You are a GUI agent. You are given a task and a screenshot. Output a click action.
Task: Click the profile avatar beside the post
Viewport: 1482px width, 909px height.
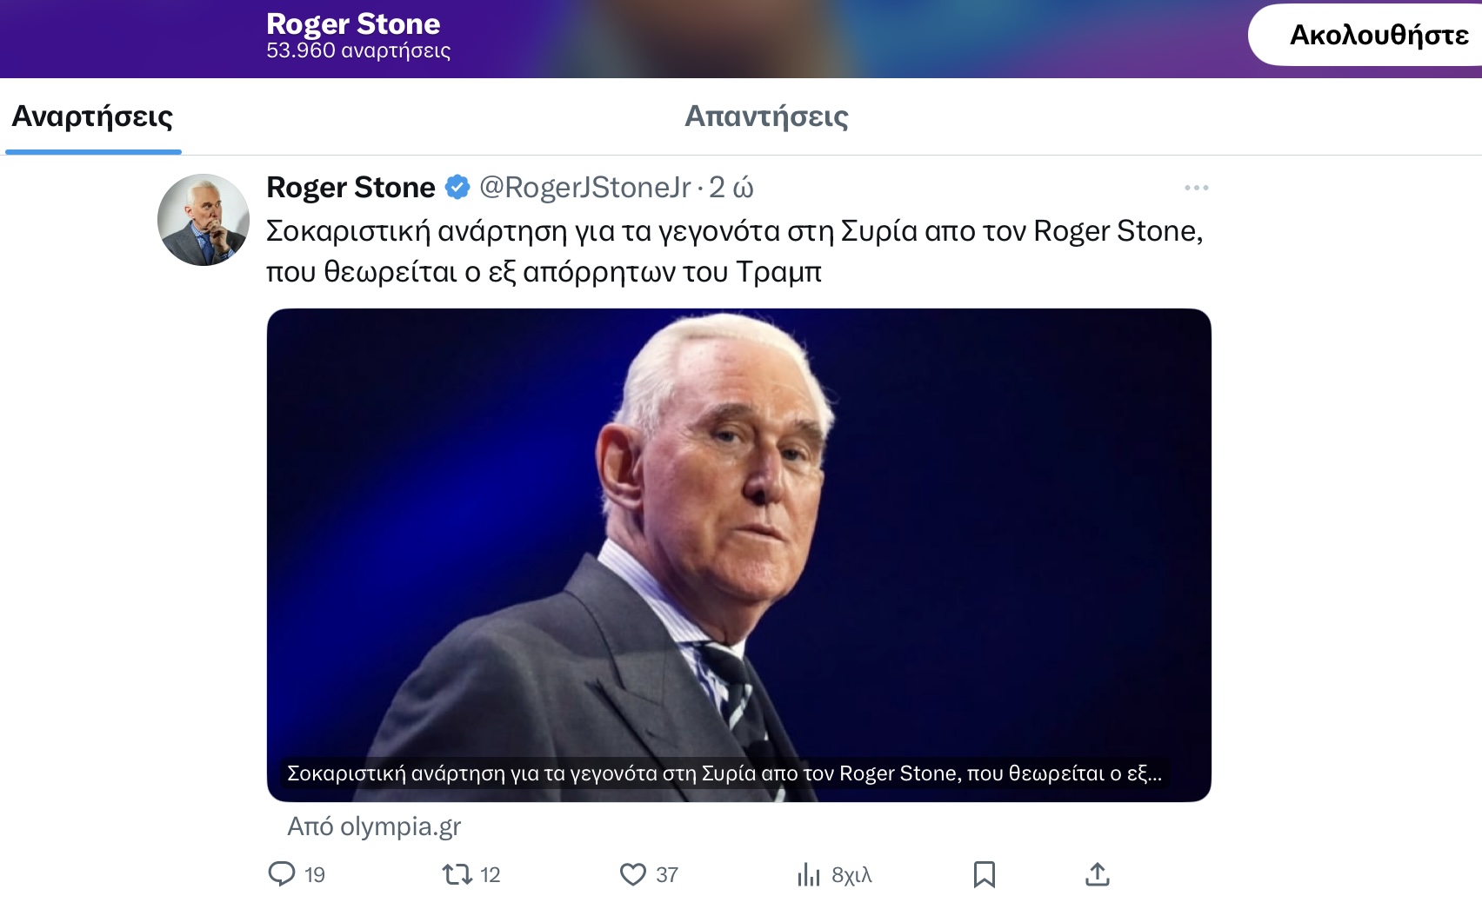pos(204,220)
